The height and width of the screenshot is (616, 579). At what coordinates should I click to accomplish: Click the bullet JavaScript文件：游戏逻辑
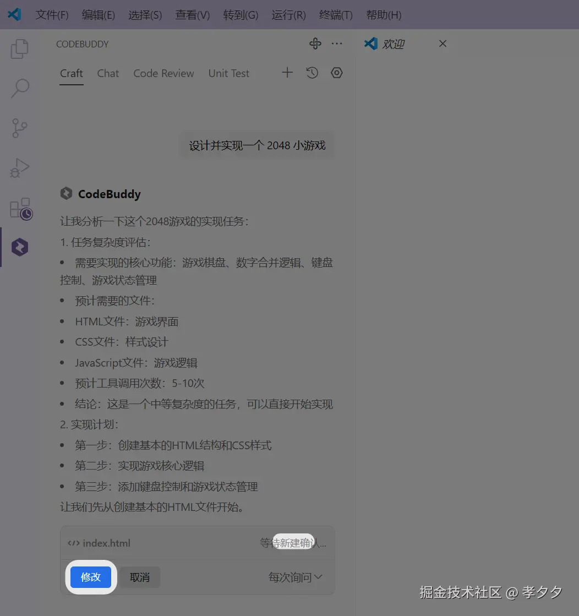(x=136, y=363)
